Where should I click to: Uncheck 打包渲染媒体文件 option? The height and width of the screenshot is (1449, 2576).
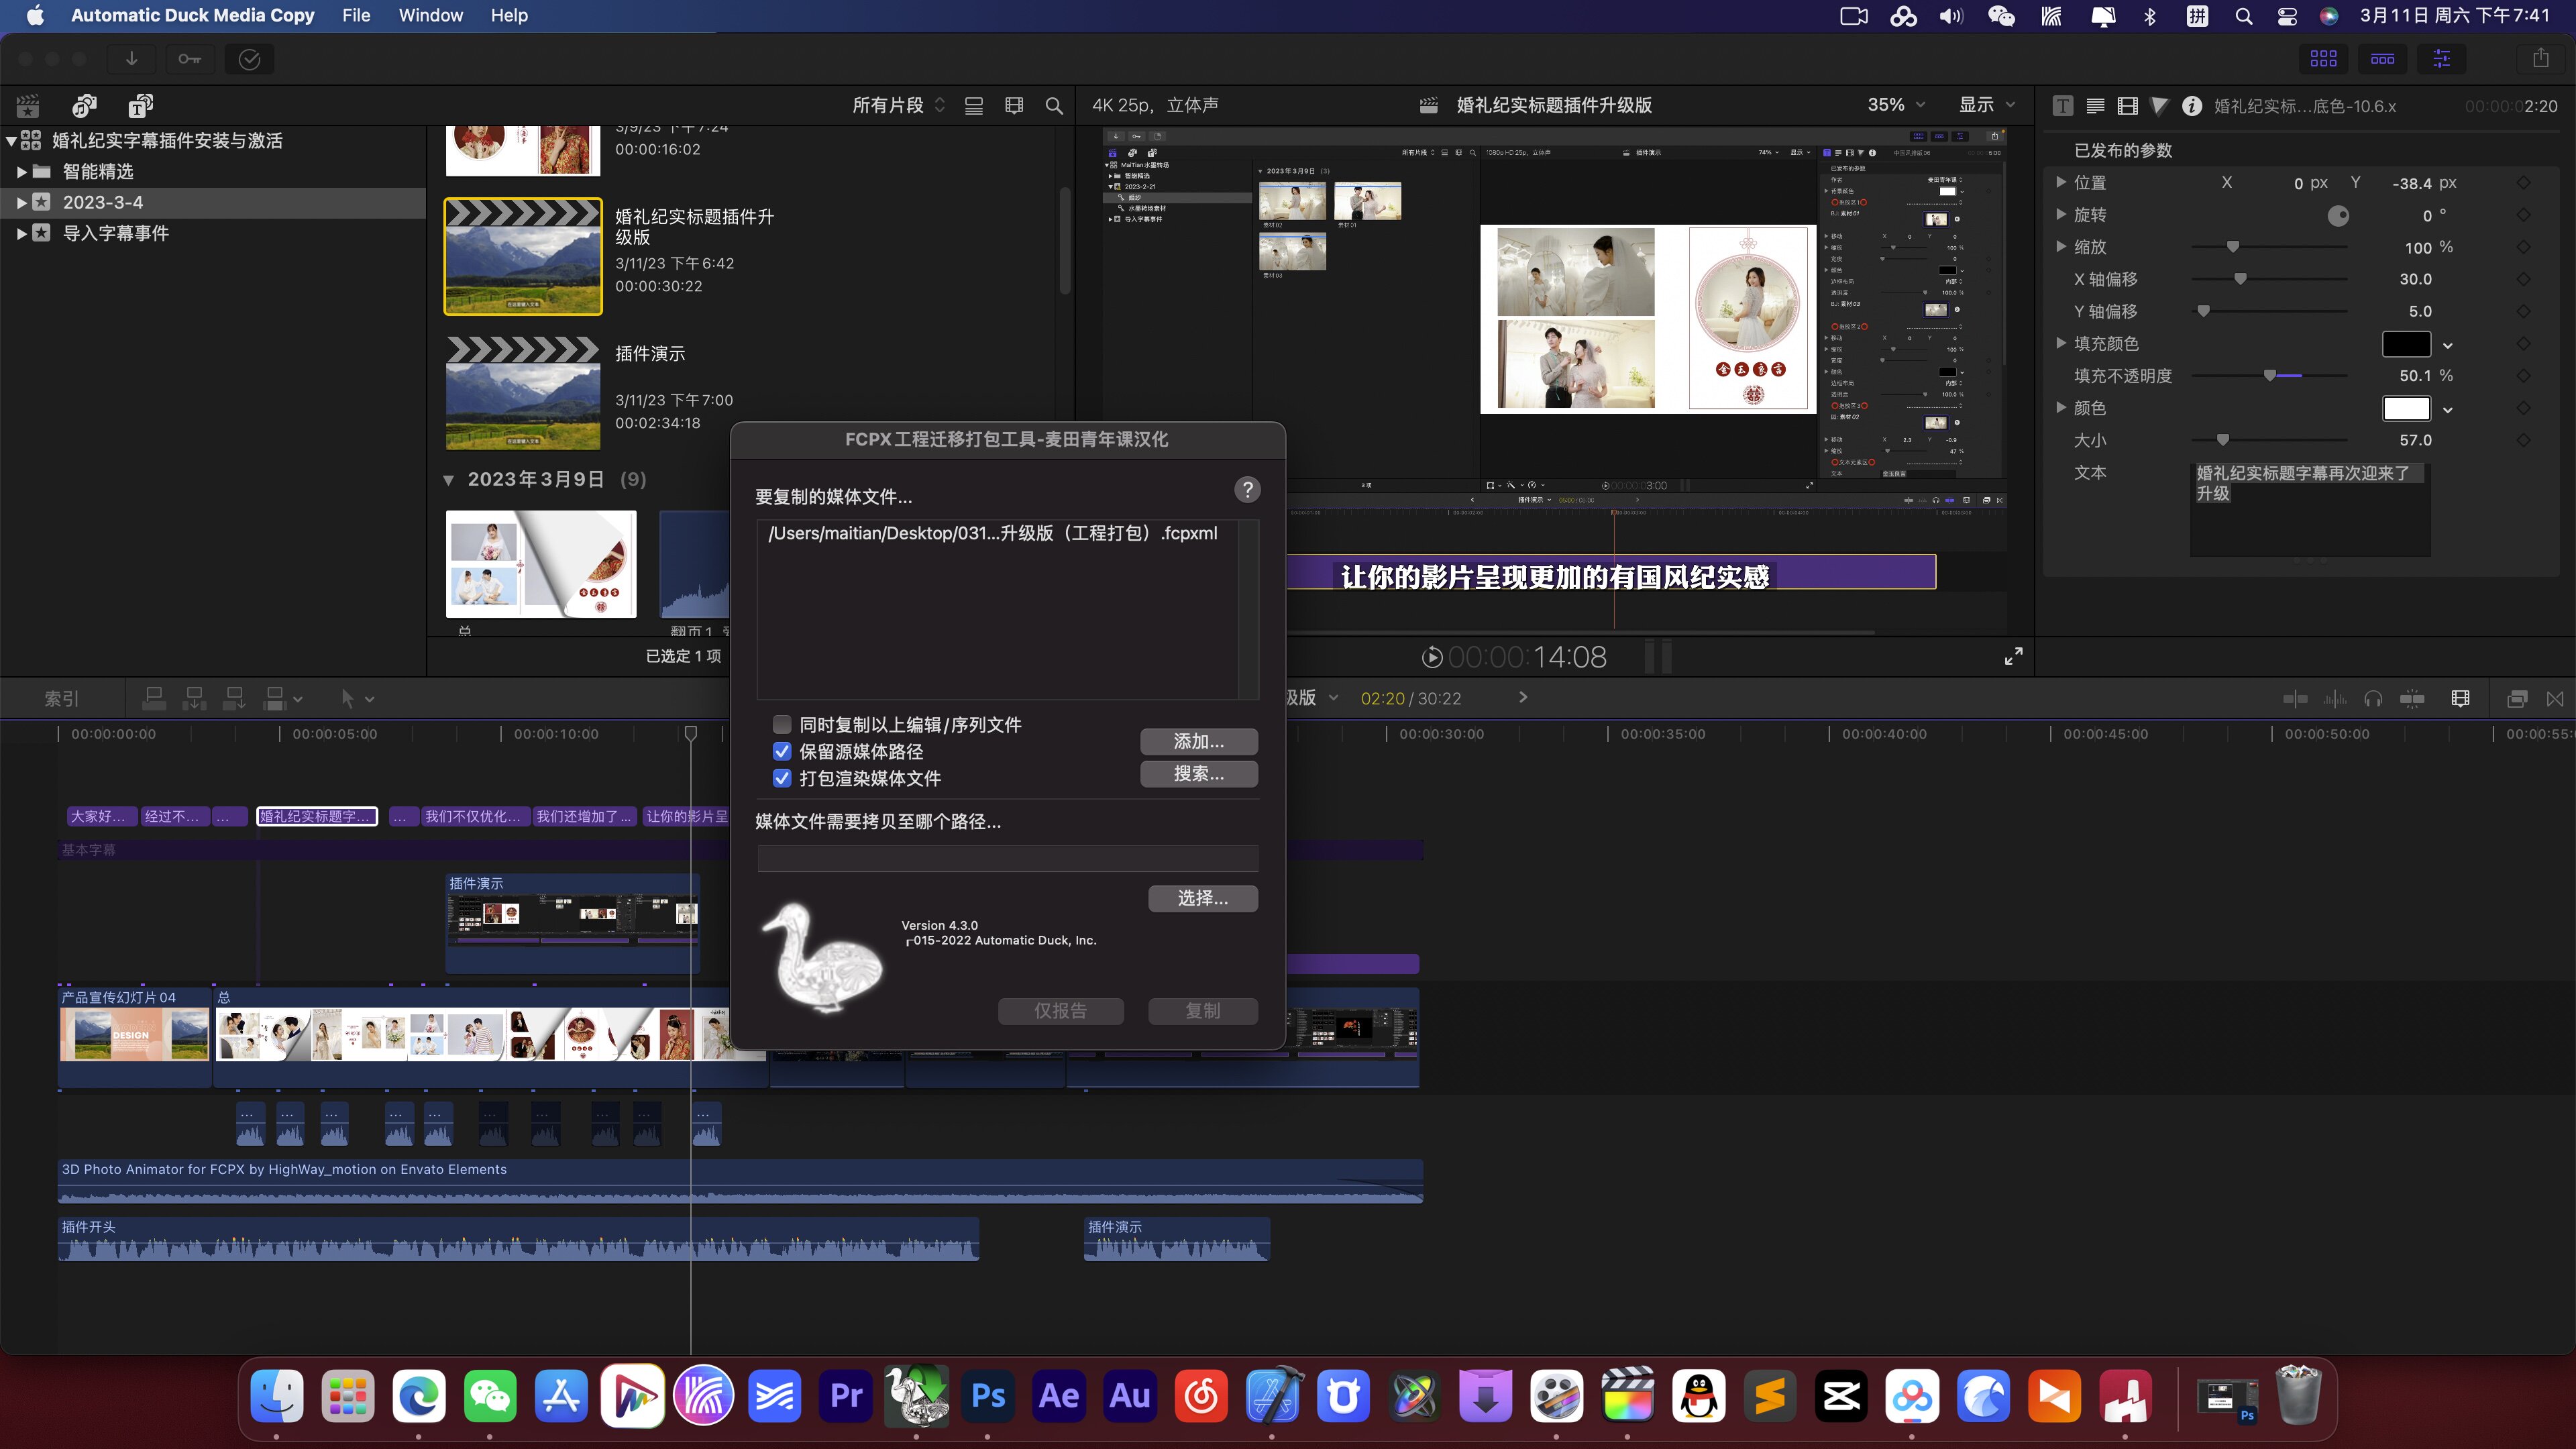pyautogui.click(x=782, y=778)
